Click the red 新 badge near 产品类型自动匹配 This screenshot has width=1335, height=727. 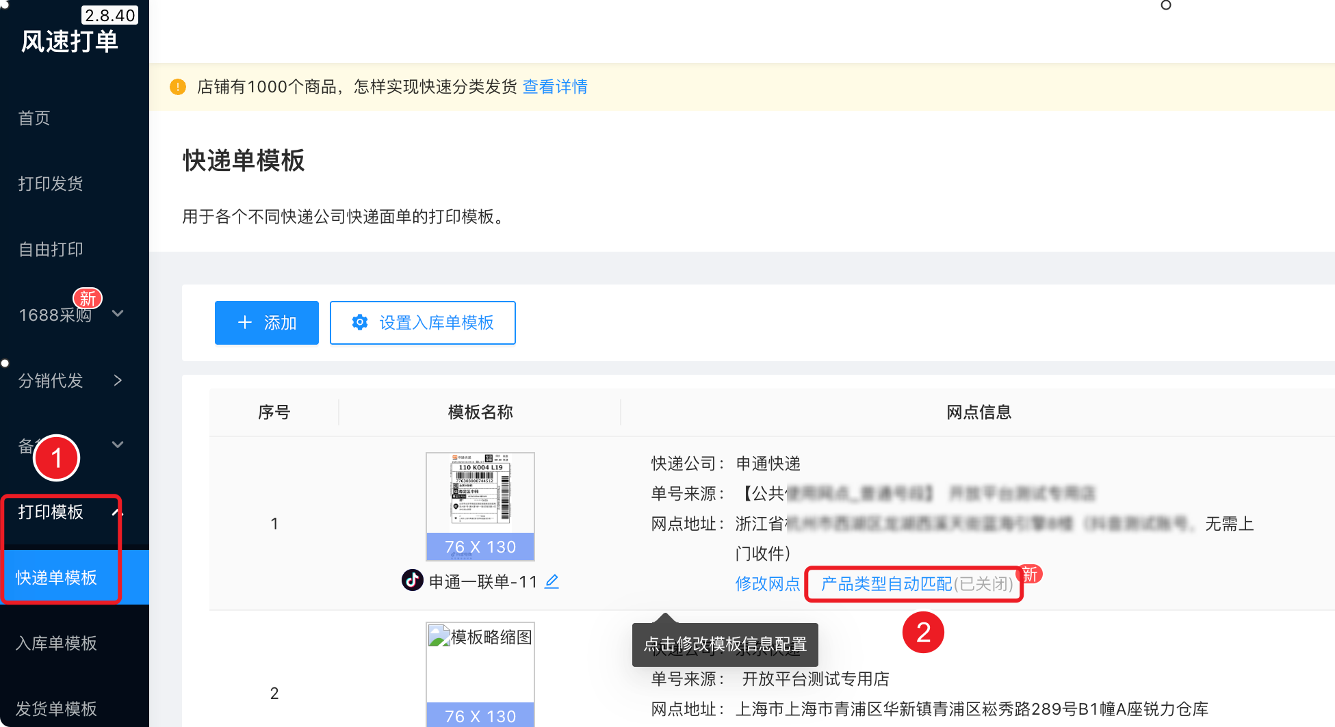coord(1030,574)
